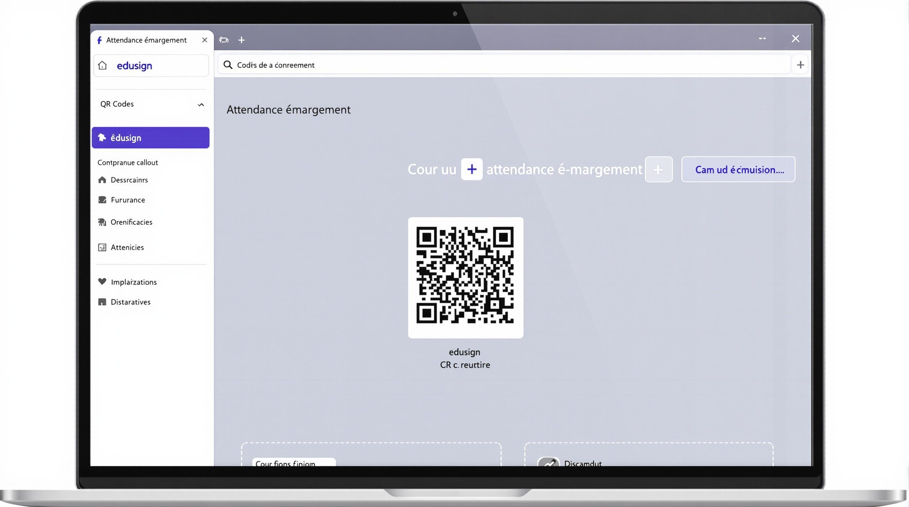This screenshot has width=909, height=507.
Task: Click the Discamdut icon at bottom
Action: pos(548,462)
